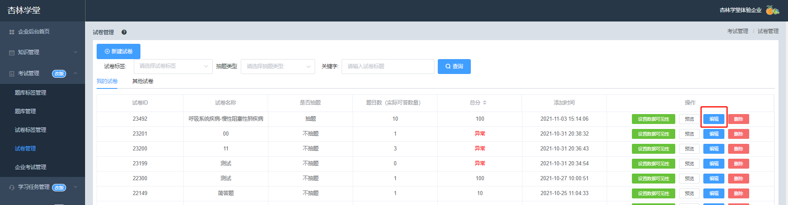Image resolution: width=788 pixels, height=205 pixels.
Task: Click the 杏林学堂体验企业 account name
Action: point(741,10)
